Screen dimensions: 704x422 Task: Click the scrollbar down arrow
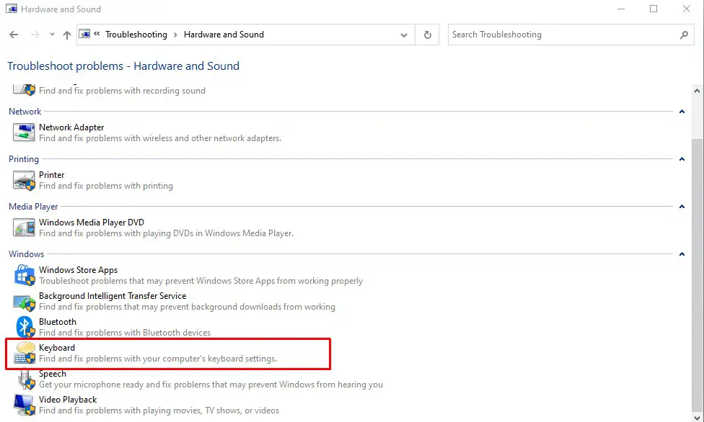(697, 418)
